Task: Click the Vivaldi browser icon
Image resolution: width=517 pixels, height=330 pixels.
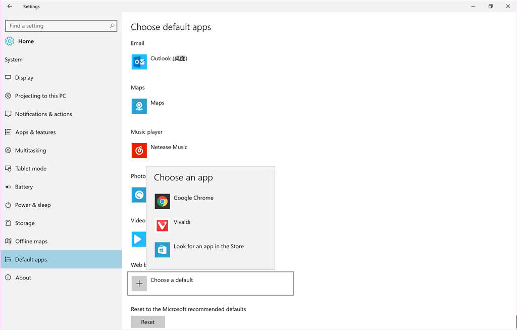Action: [162, 226]
